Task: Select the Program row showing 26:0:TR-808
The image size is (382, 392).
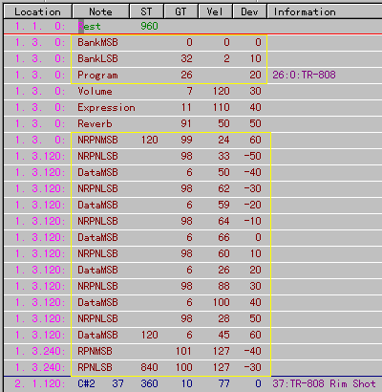Action: (193, 75)
